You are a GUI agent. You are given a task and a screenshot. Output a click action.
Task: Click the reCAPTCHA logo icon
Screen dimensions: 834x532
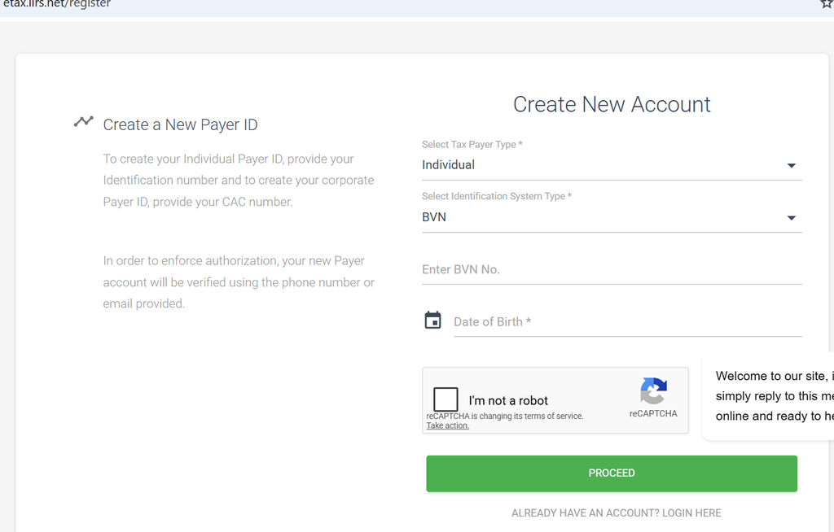click(x=653, y=390)
